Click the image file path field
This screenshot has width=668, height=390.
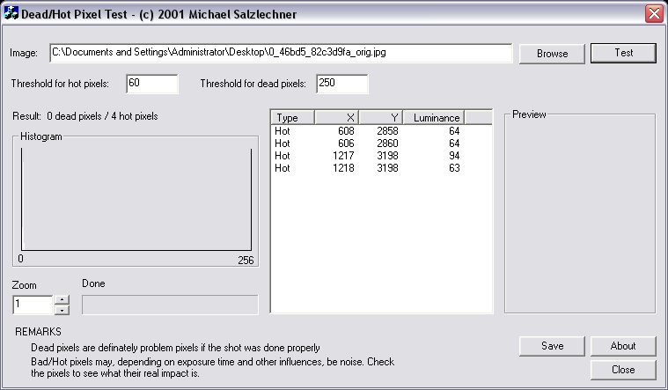pyautogui.click(x=281, y=53)
